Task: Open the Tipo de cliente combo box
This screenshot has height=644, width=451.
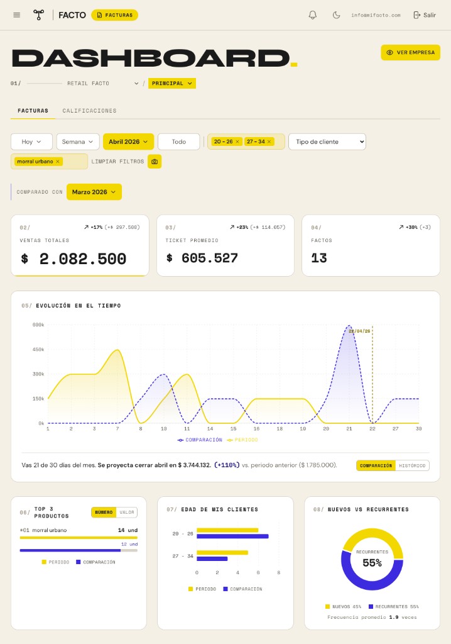Action: (327, 142)
